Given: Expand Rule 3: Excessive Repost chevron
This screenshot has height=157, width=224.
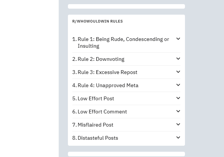Looking at the screenshot, I should click(x=178, y=72).
